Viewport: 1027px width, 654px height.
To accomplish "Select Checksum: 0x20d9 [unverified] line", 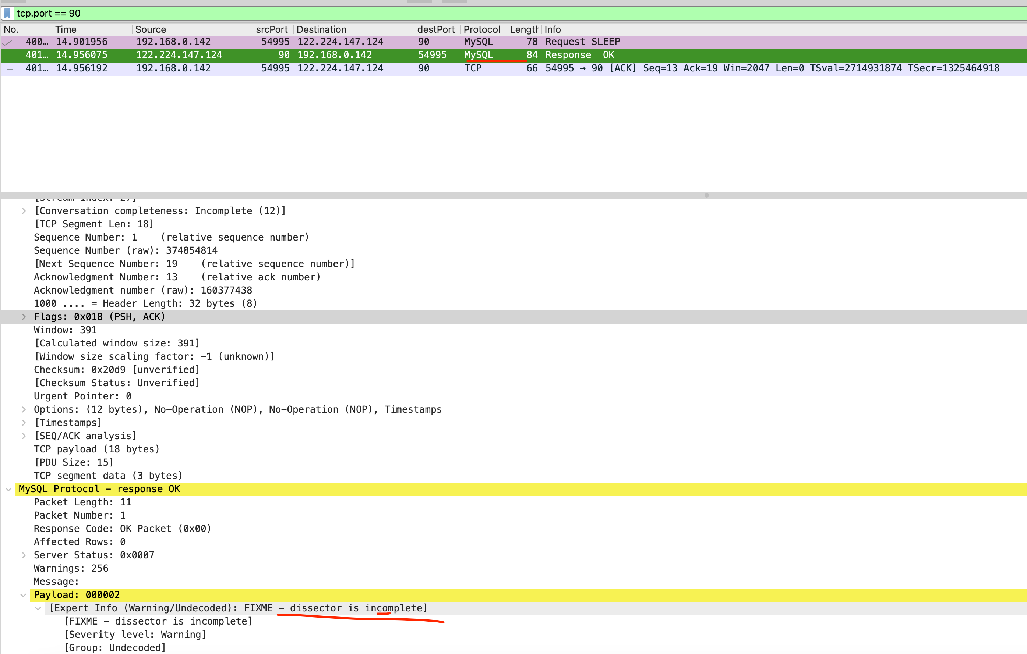I will click(x=117, y=370).
